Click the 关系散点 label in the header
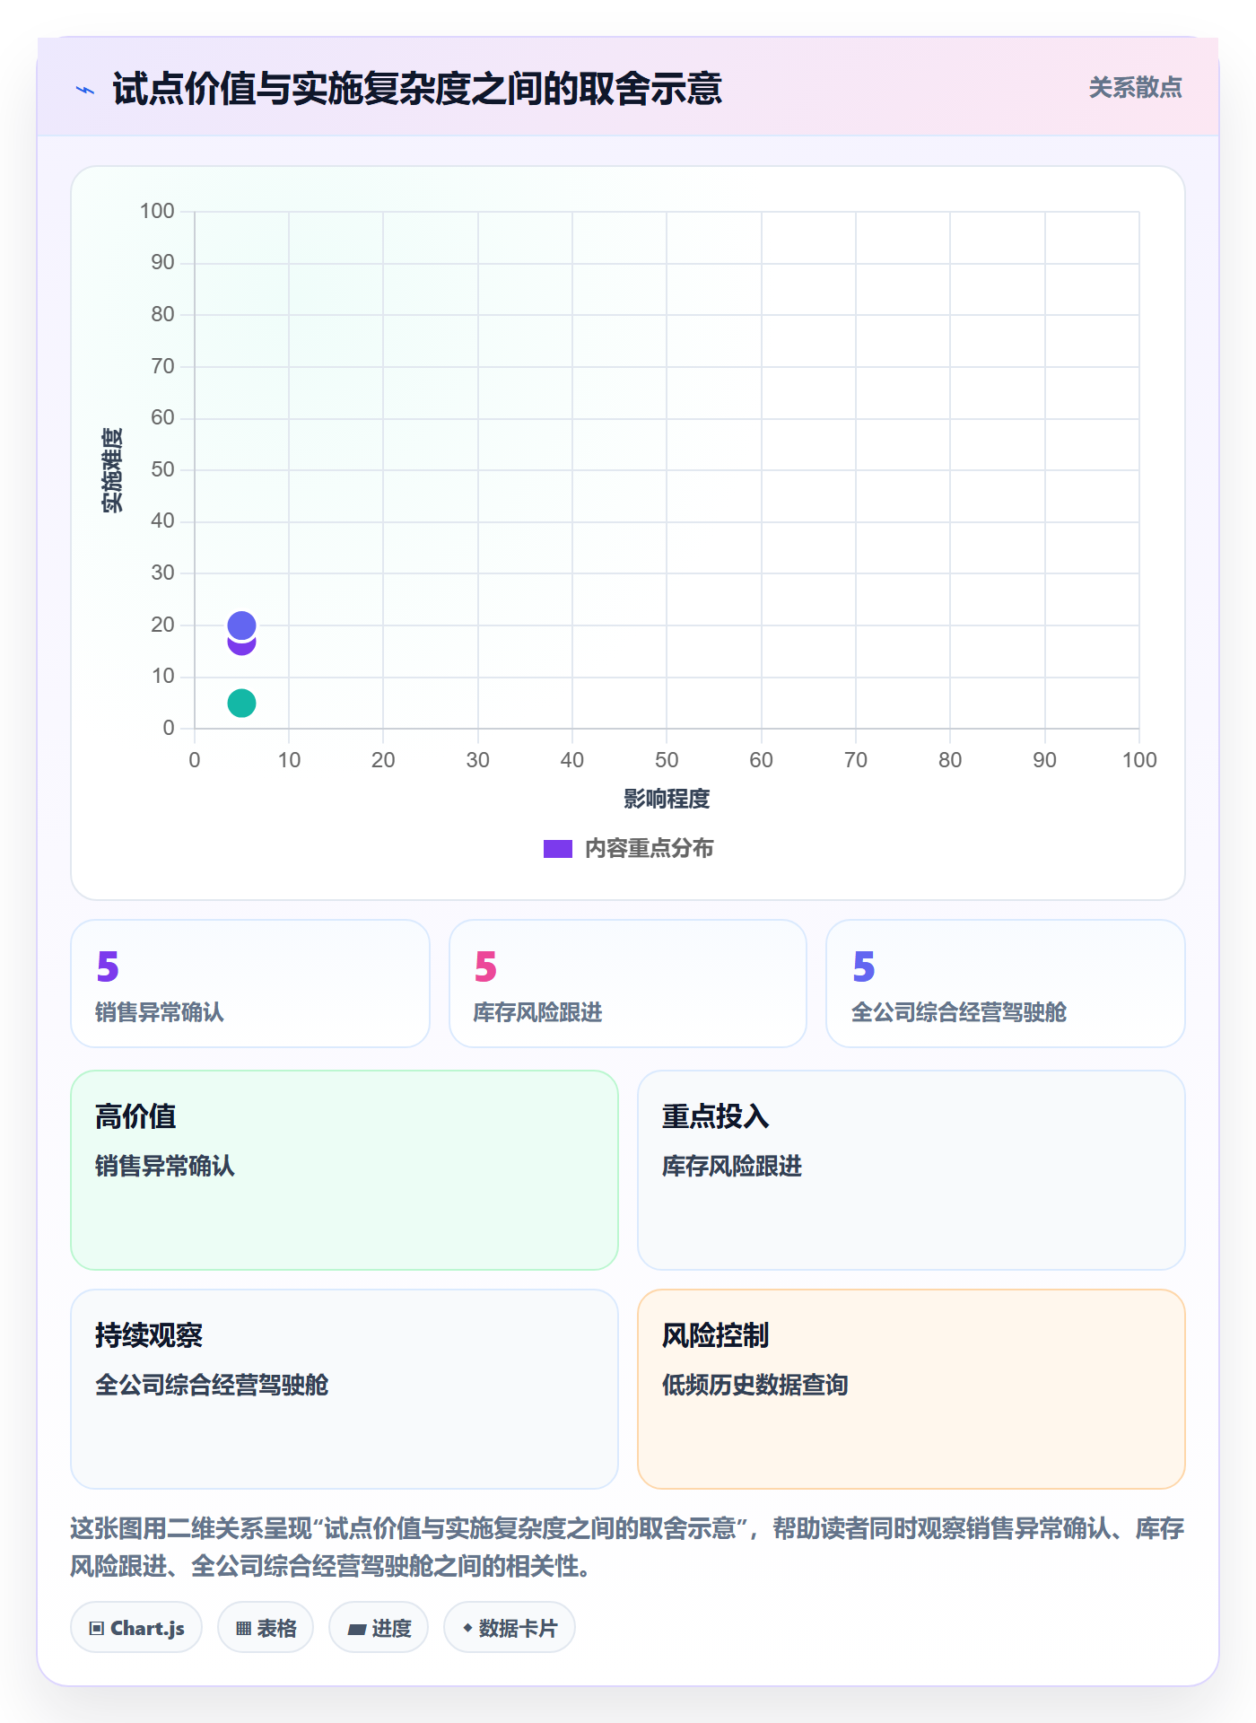 click(1135, 88)
